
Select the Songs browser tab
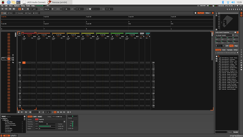[x=218, y=50]
